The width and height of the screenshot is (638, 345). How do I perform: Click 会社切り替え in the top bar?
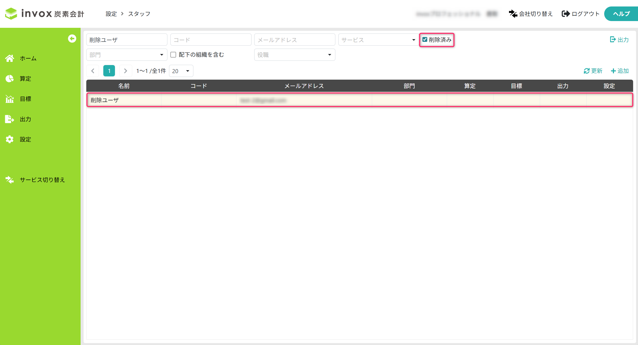pyautogui.click(x=531, y=14)
